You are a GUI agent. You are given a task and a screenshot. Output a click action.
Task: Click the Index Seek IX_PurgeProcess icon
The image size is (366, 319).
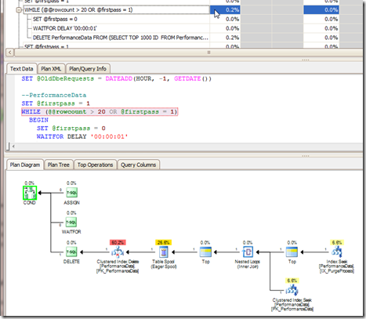[x=337, y=252]
